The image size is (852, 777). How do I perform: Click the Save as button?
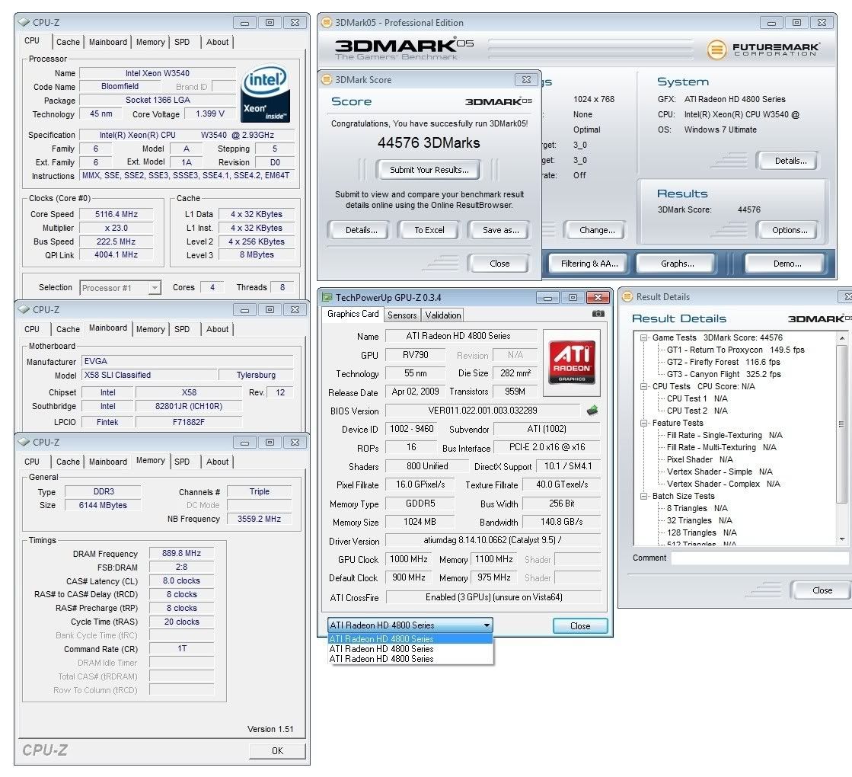[500, 230]
